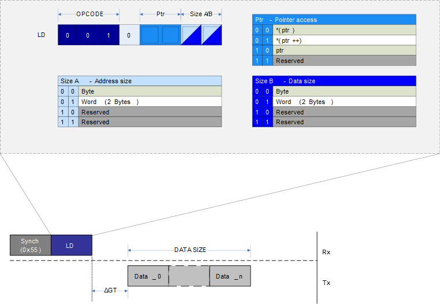Select the last diagonal split Size A/B box

[x=212, y=35]
